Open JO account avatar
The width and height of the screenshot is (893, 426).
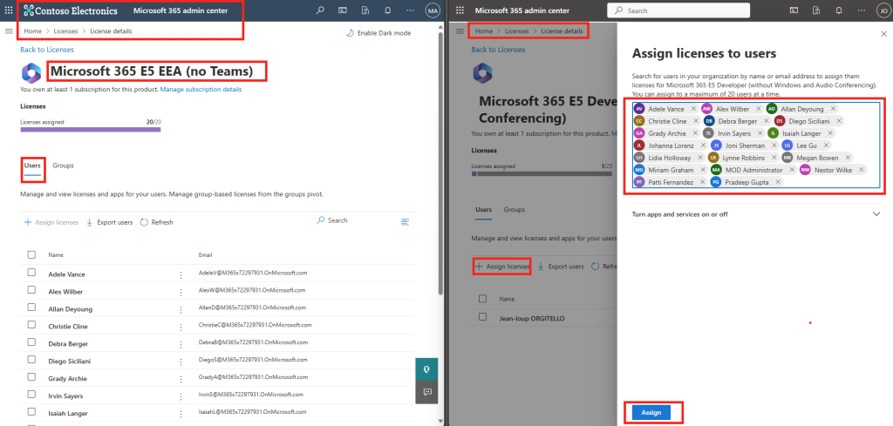883,10
